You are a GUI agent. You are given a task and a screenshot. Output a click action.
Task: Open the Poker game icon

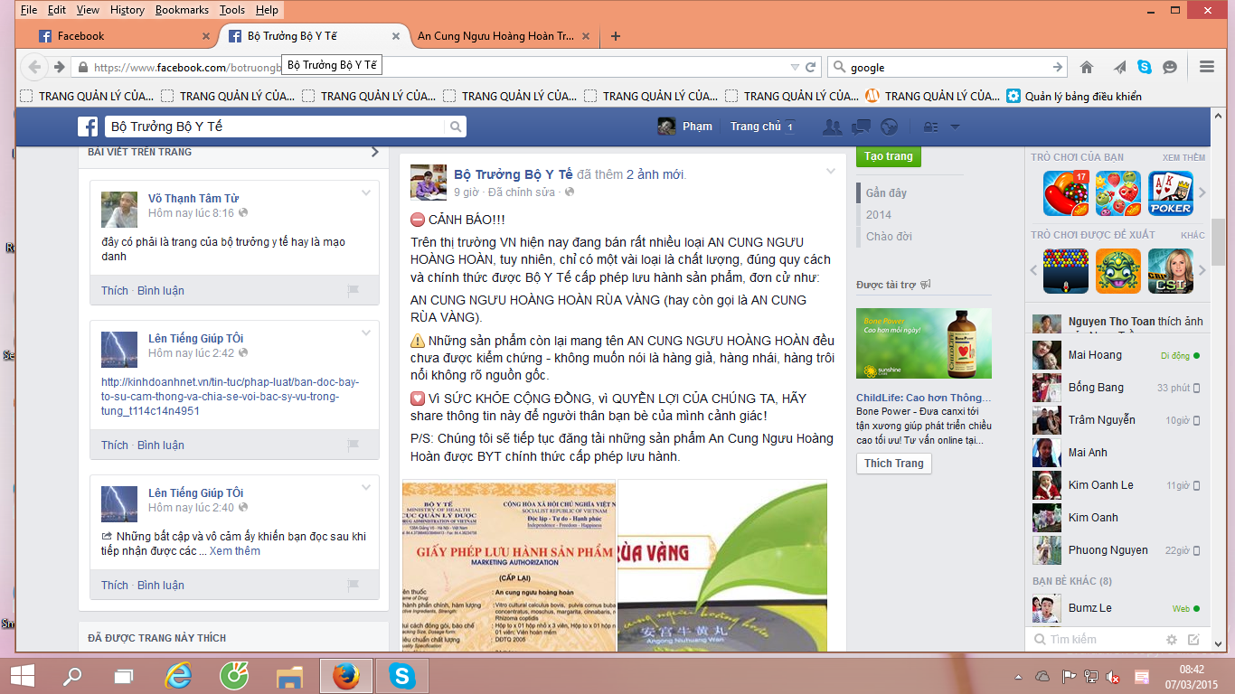[1171, 193]
